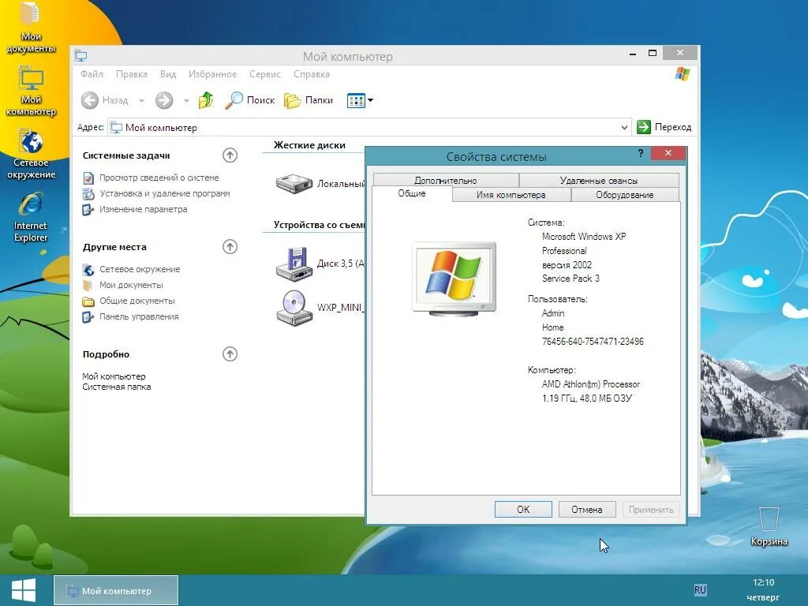
Task: Click the system info task icon
Action: pyautogui.click(x=88, y=178)
